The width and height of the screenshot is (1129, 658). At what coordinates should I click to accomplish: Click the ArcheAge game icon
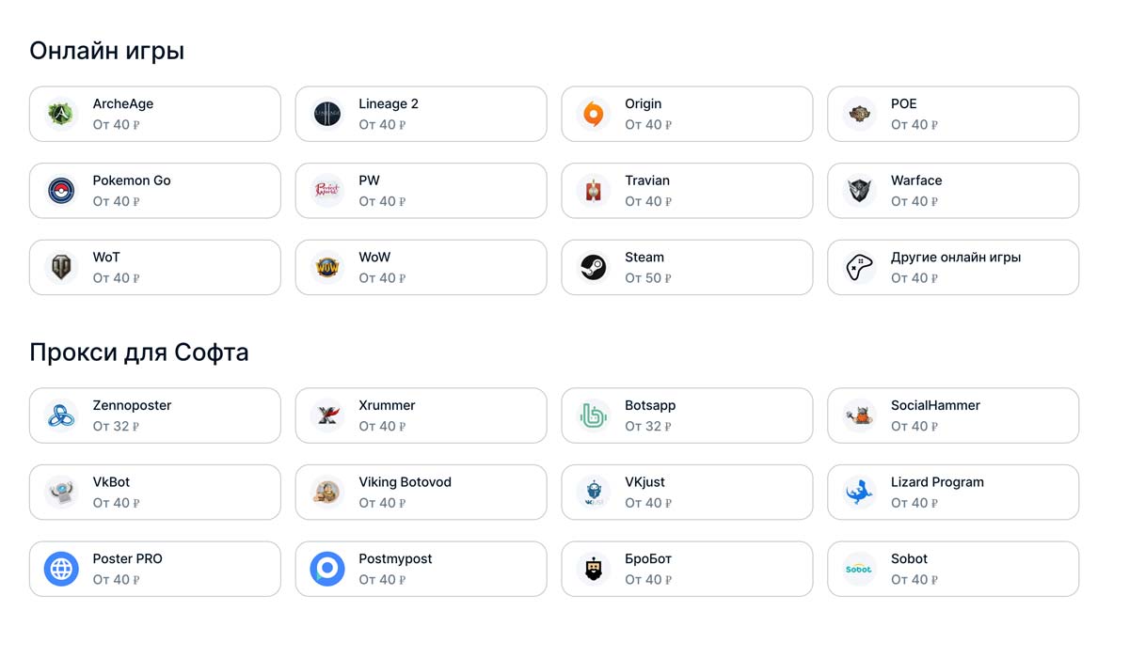click(x=61, y=114)
